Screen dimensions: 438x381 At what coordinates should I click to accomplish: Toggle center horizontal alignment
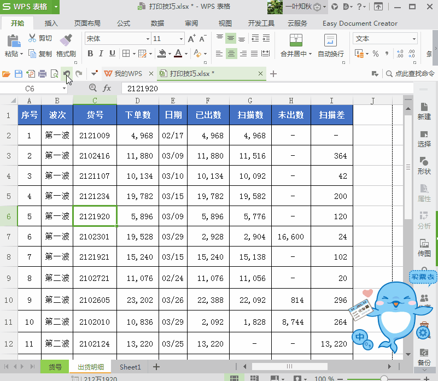pos(231,54)
